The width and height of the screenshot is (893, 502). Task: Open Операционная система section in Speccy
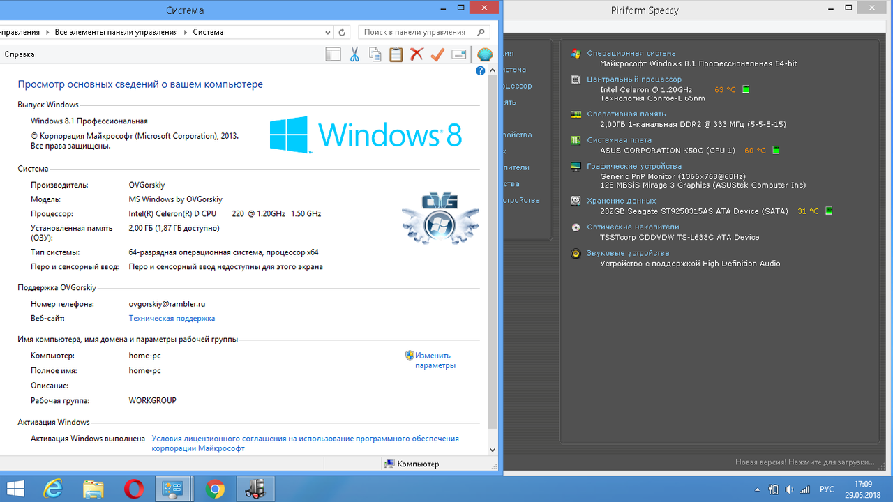[631, 53]
